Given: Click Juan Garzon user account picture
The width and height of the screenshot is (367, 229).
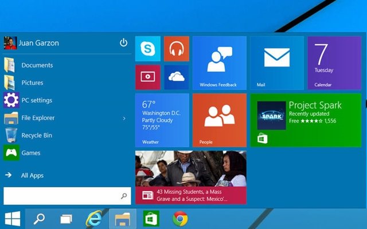Looking at the screenshot, I should tap(10, 43).
